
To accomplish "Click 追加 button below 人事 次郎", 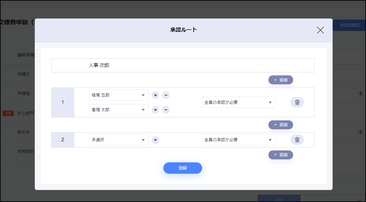I will 281,80.
